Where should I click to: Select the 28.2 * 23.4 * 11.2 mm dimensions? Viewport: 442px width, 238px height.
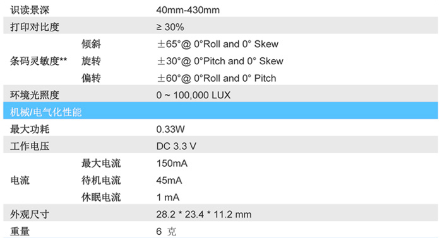coord(204,215)
